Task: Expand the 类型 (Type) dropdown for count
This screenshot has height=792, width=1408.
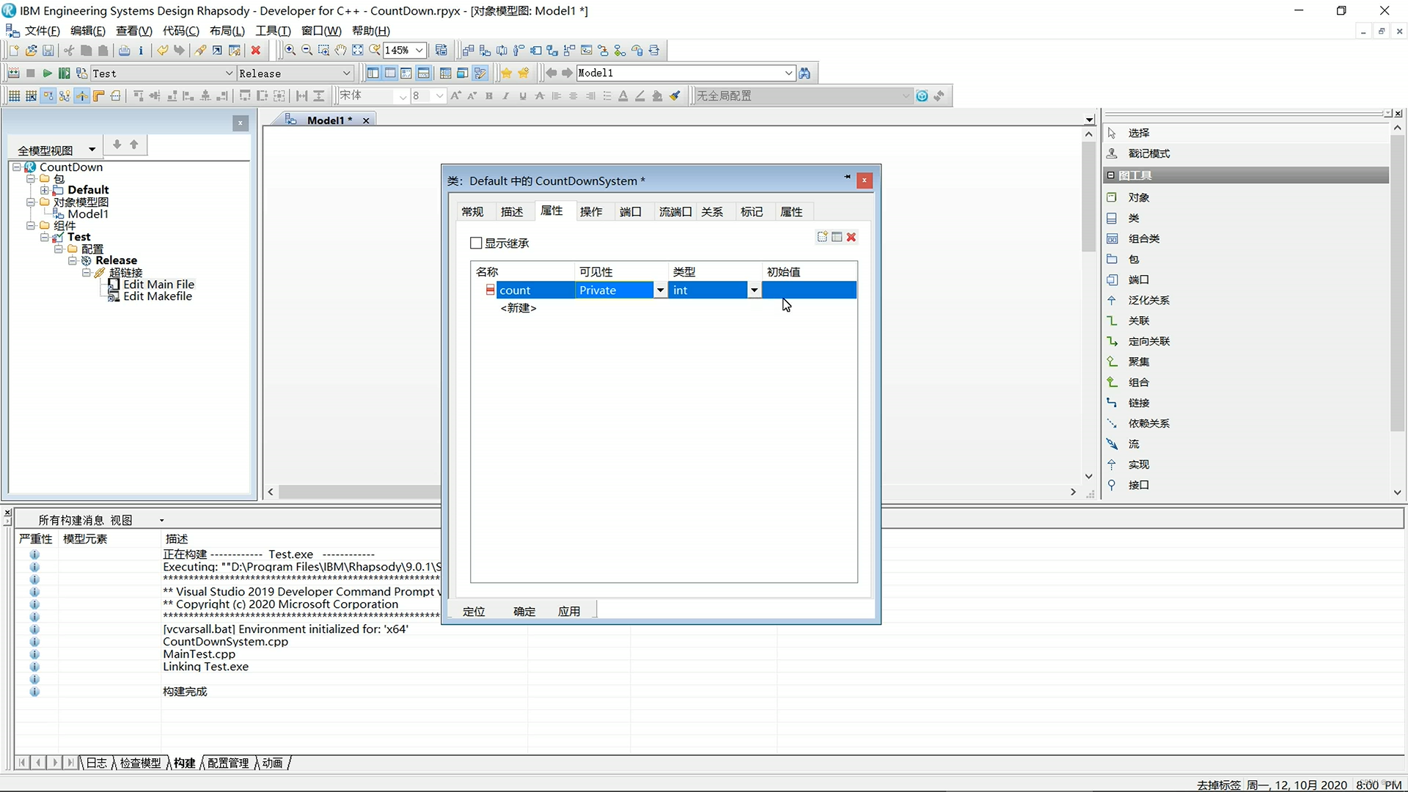Action: [x=753, y=289]
